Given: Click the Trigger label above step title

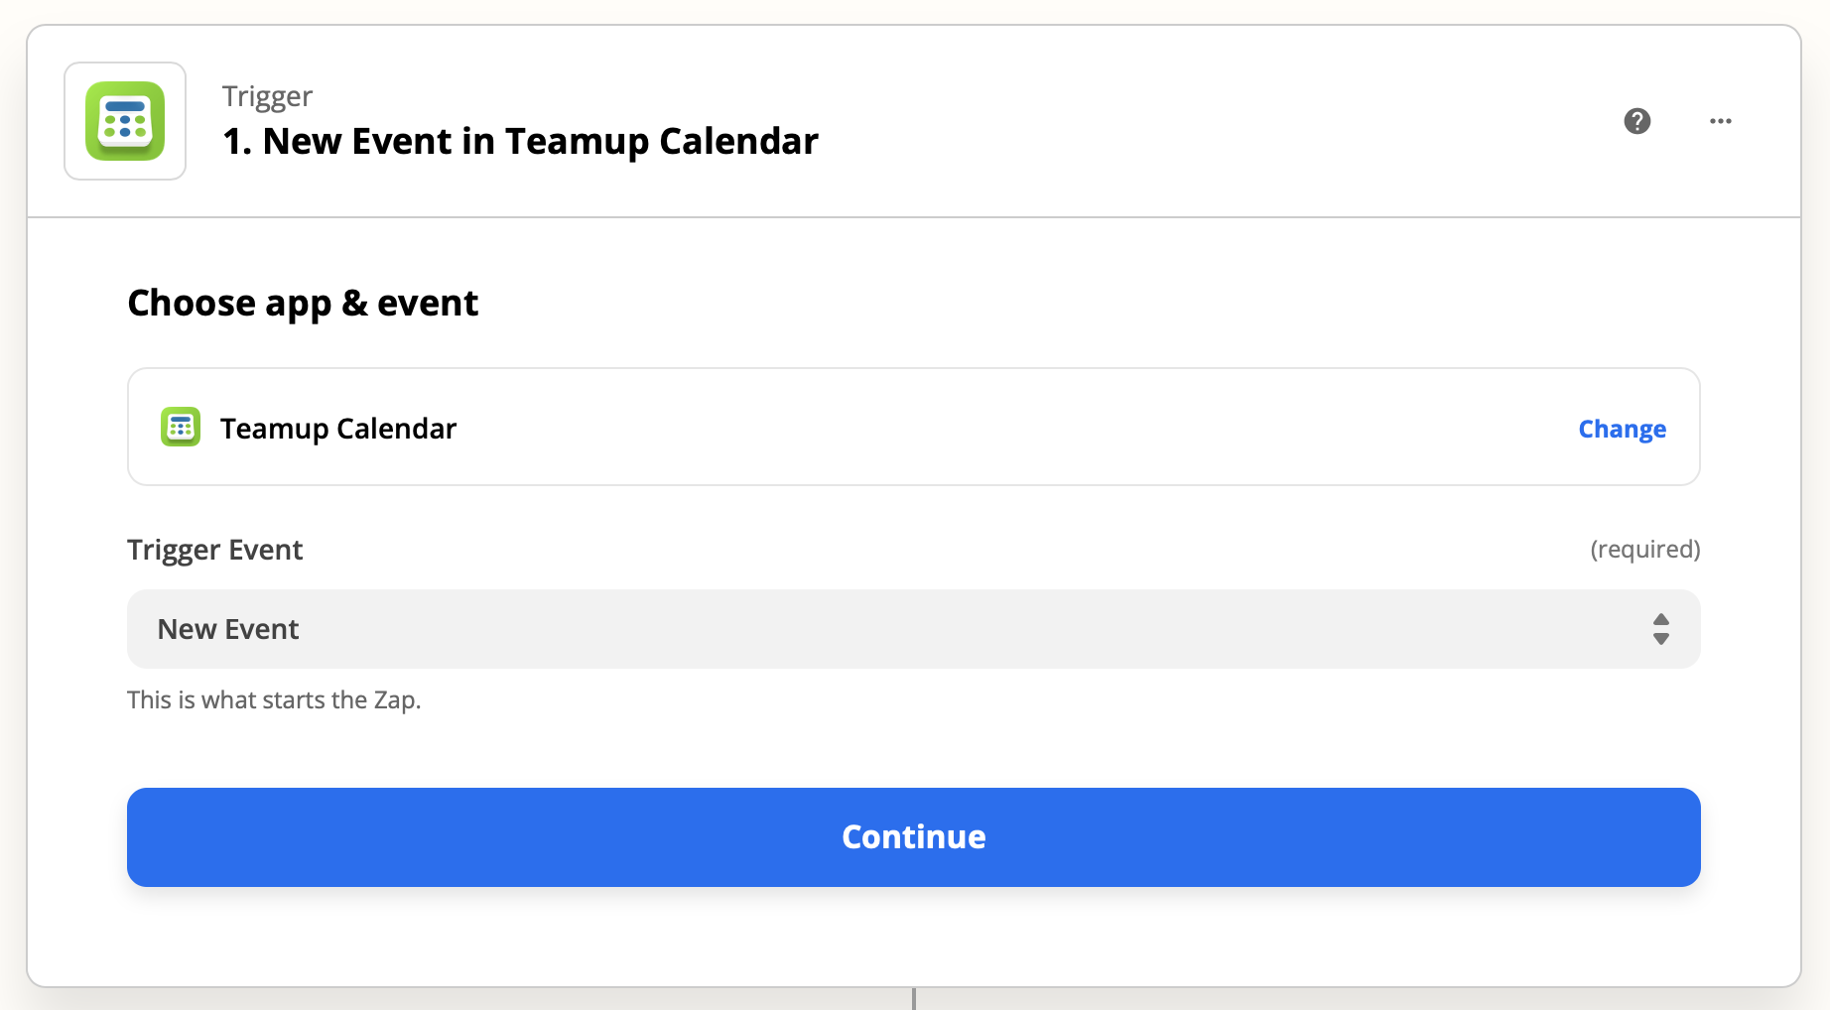Looking at the screenshot, I should (267, 96).
